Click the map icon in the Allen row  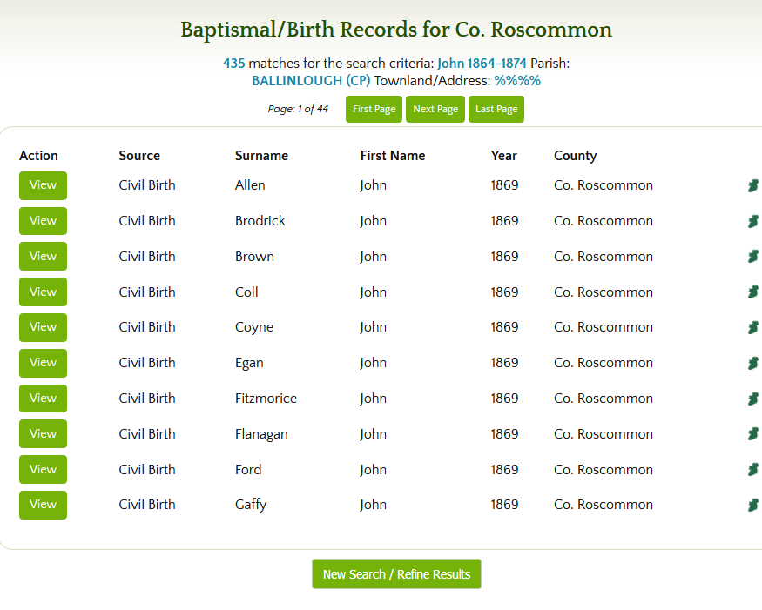(x=752, y=185)
